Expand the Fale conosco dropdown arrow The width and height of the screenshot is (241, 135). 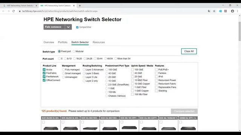[x=68, y=27]
